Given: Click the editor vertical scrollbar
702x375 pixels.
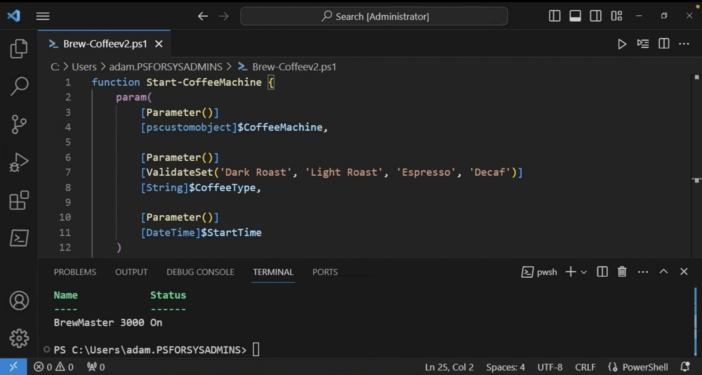Looking at the screenshot, I should point(696,165).
